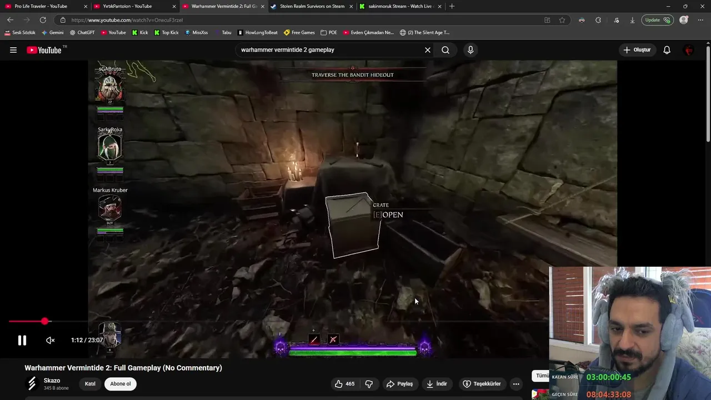Share video via Paylaş button

(x=400, y=384)
